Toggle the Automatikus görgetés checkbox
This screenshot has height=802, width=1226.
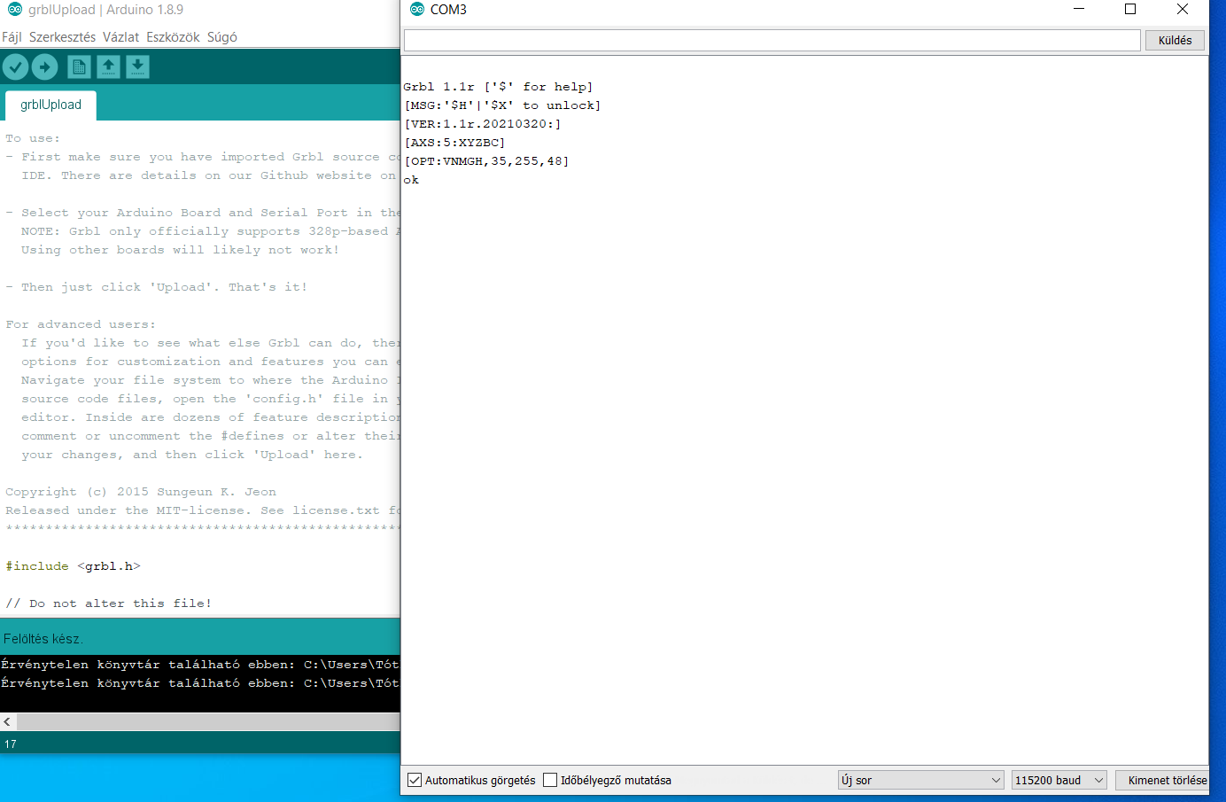[x=415, y=780]
